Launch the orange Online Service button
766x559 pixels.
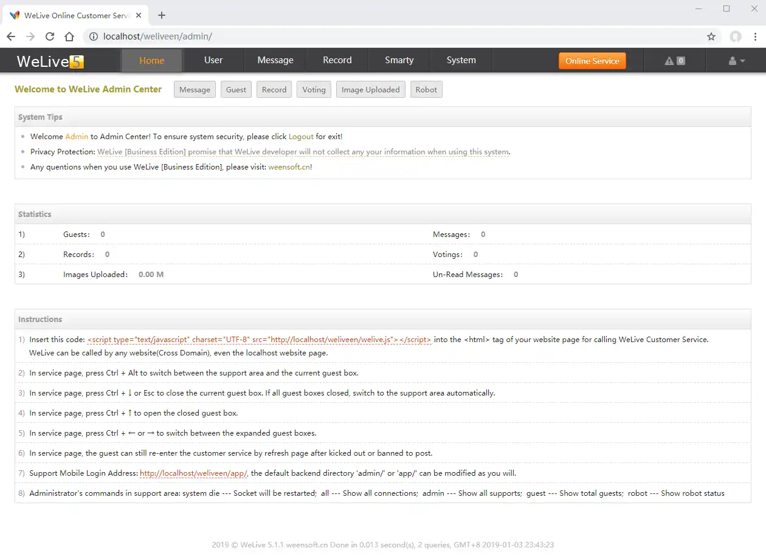[592, 61]
